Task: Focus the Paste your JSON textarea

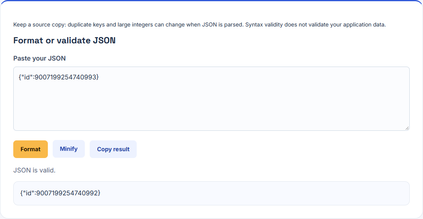Action: pos(211,99)
